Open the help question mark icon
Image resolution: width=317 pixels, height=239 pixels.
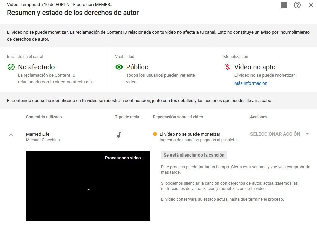(297, 5)
